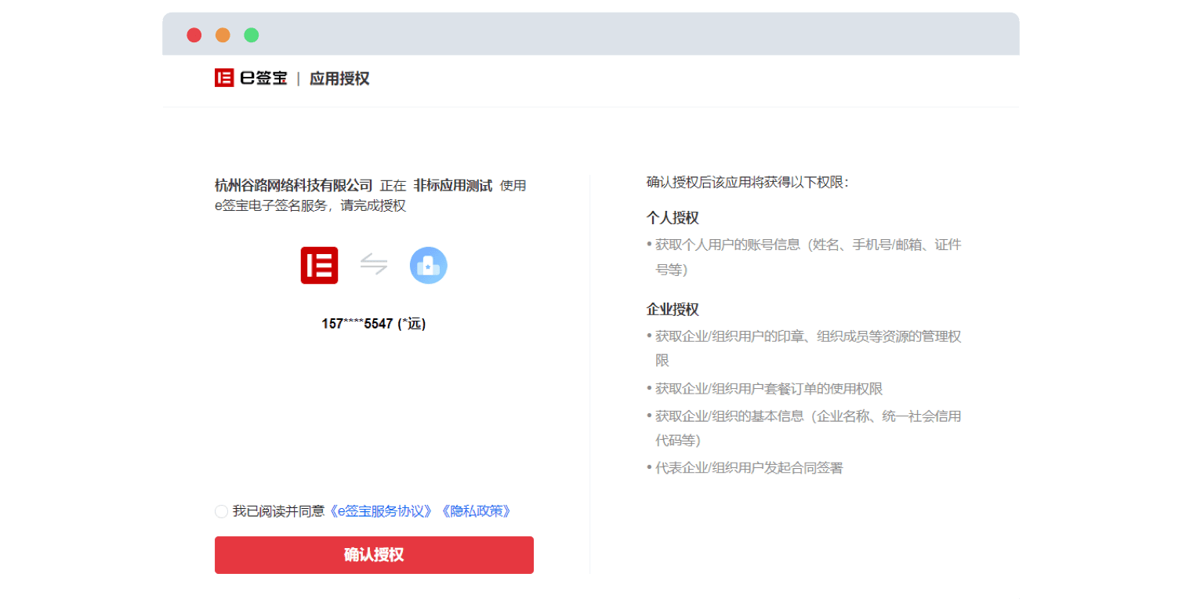1182x610 pixels.
Task: Click the app name 非标应用测试
Action: point(453,186)
